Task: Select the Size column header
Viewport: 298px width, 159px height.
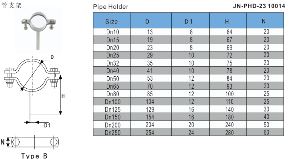Action: pyautogui.click(x=112, y=21)
